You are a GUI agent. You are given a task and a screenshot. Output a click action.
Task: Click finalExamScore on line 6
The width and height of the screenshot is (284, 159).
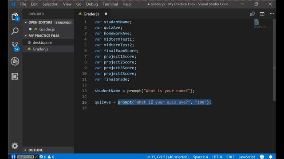tap(120, 51)
